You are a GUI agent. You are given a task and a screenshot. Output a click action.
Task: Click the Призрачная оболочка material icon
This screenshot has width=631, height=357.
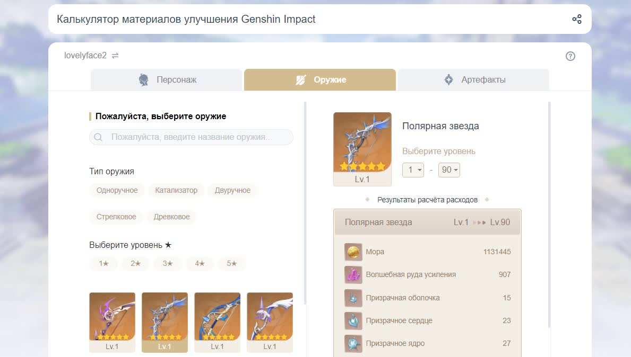click(x=353, y=298)
